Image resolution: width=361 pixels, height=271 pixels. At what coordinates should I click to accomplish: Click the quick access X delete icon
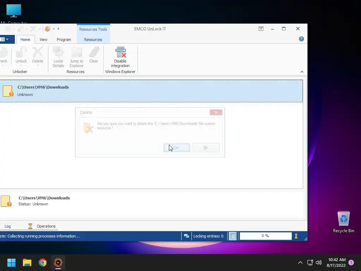[33, 29]
